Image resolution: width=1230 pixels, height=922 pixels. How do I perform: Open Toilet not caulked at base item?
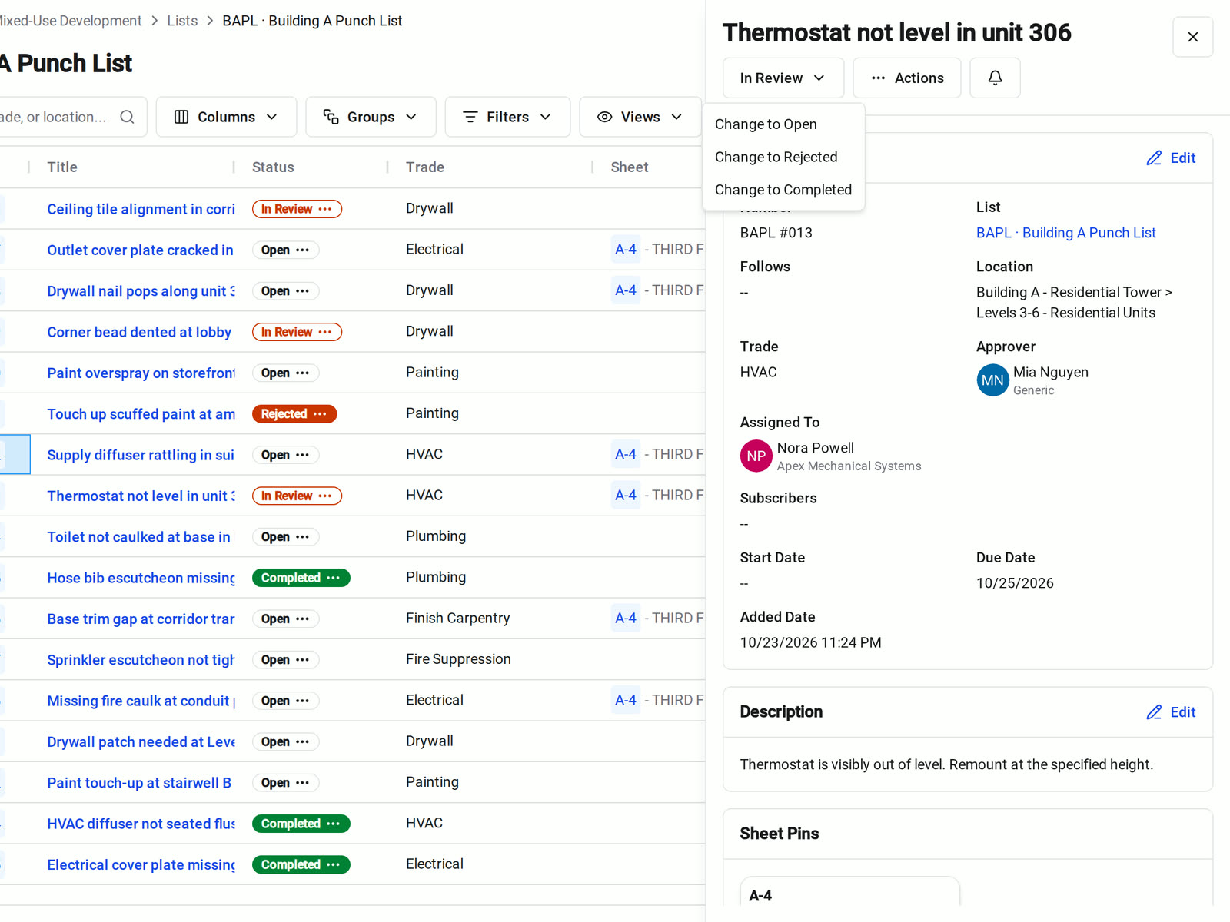click(x=138, y=537)
